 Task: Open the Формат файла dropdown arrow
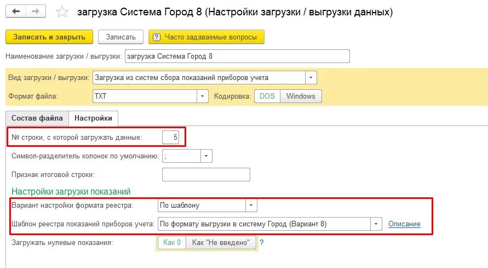203,96
